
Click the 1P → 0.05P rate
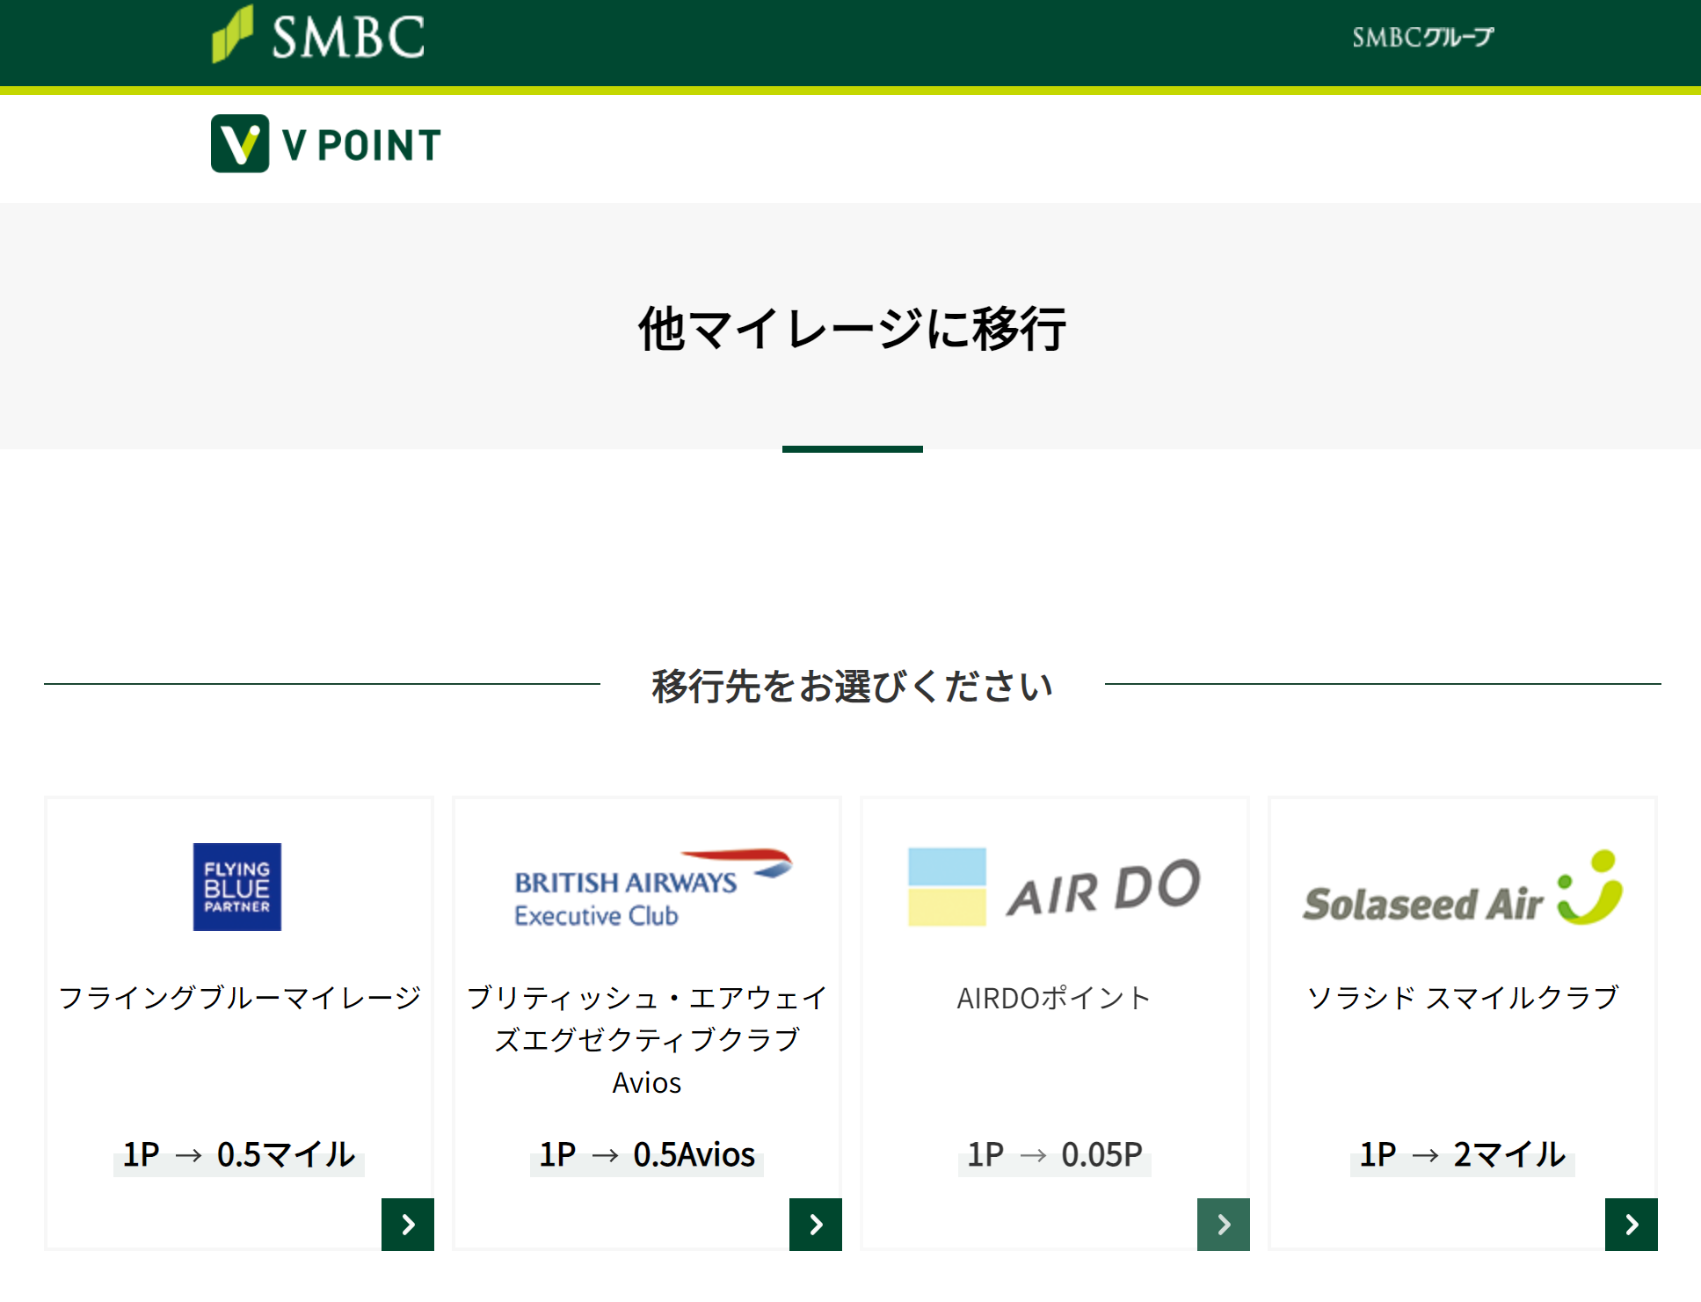1054,1154
